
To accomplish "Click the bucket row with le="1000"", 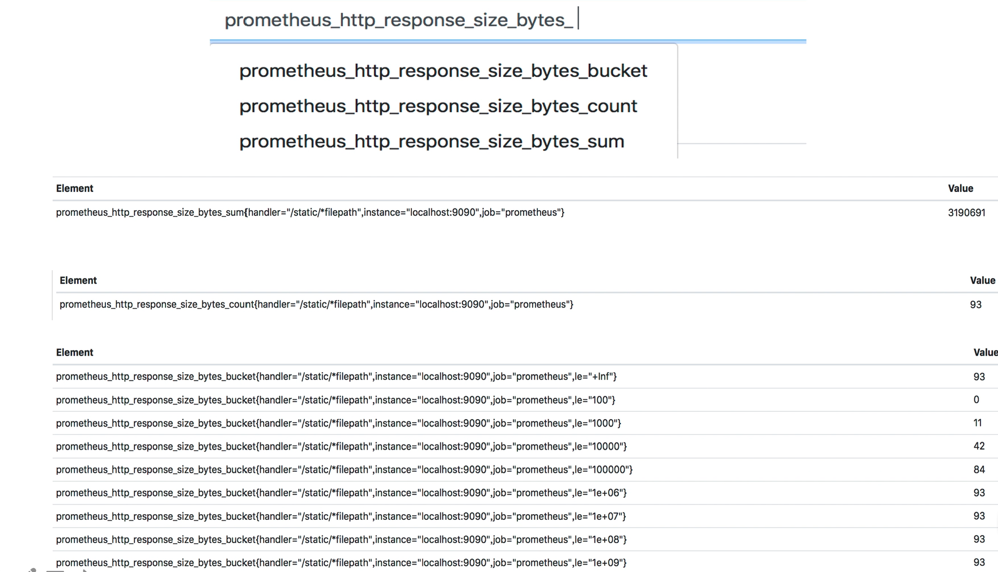I will [338, 423].
